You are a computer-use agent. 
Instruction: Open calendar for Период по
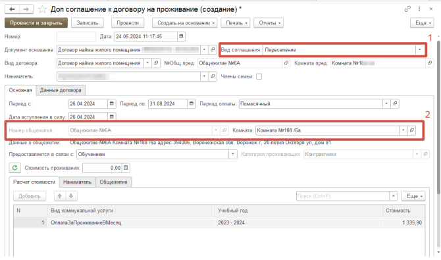(x=192, y=103)
